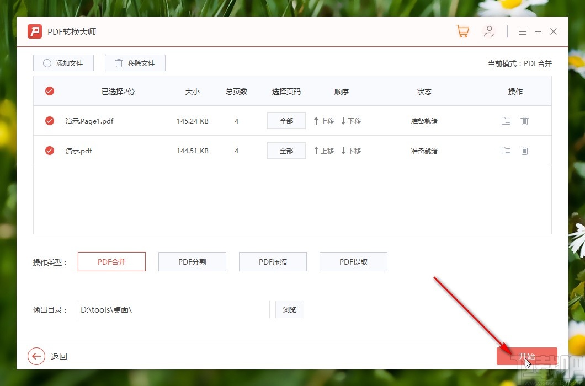This screenshot has height=386, width=585.
Task: Select the PDF合并 operation type
Action: (111, 262)
